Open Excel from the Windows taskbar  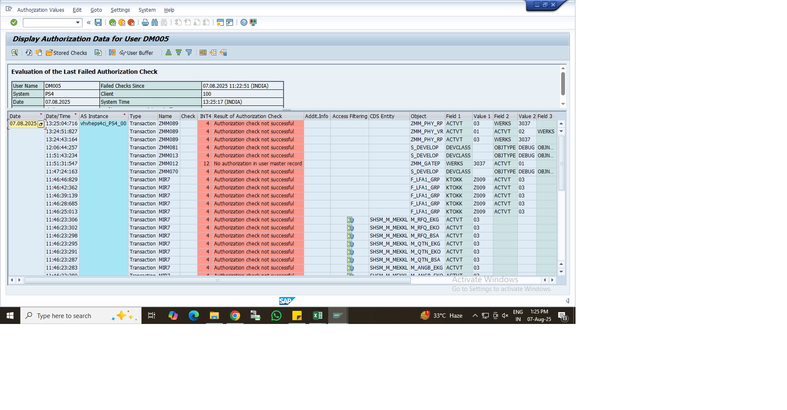coord(317,316)
